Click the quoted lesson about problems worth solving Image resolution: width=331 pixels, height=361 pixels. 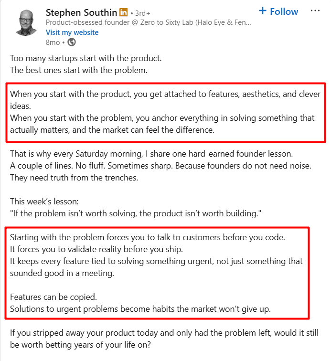click(x=136, y=213)
